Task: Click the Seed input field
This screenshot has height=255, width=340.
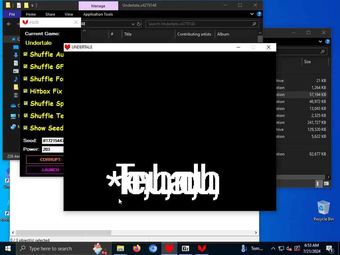Action: (x=53, y=141)
